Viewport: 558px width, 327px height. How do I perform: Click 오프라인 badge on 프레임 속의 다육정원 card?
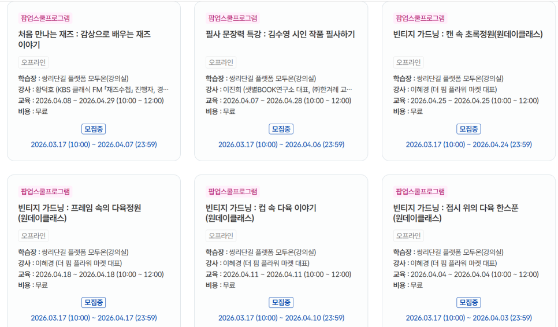34,236
